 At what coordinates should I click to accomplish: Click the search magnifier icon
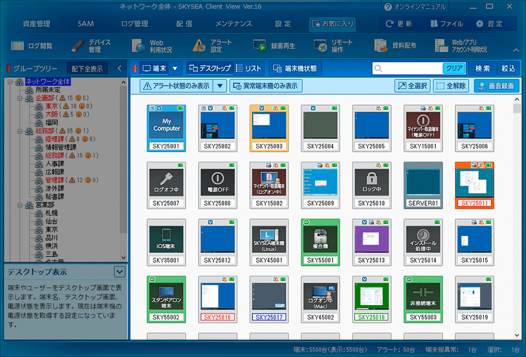(378, 68)
